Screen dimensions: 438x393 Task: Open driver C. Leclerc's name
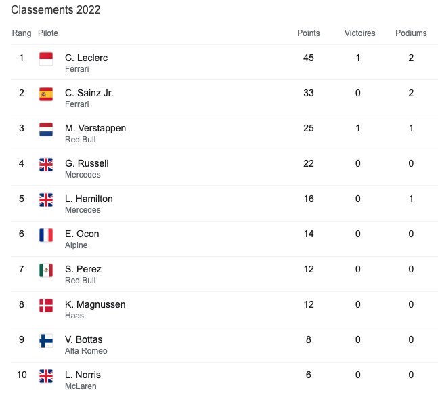pos(86,58)
